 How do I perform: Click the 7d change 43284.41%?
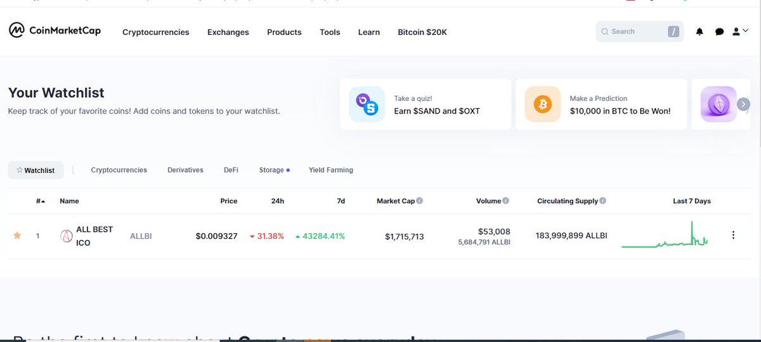[320, 236]
